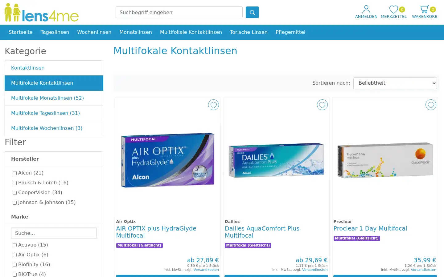Open AIR OPTIX plus HydraGlyde Multifocal title

tap(156, 232)
